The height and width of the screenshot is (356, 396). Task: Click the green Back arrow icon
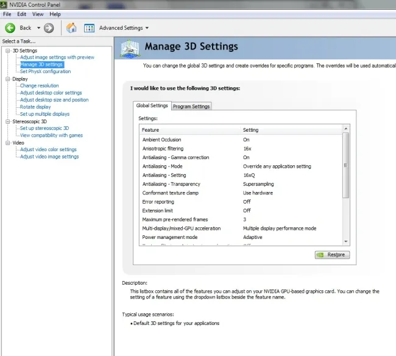click(10, 27)
